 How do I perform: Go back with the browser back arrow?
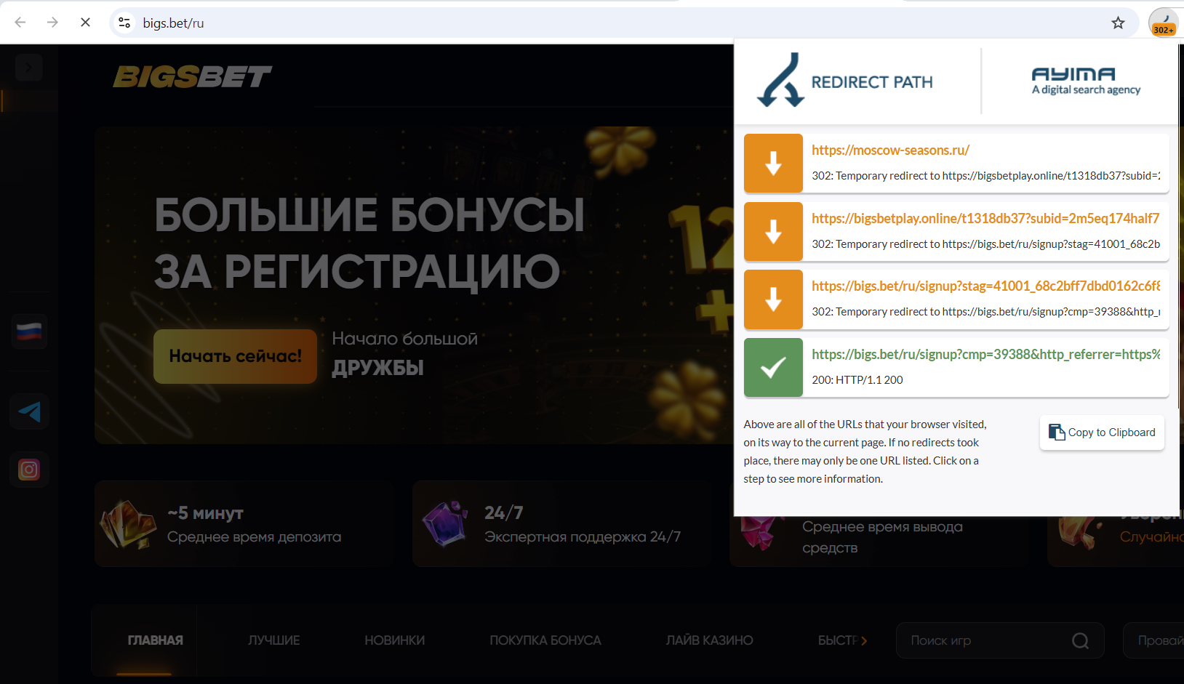[20, 23]
